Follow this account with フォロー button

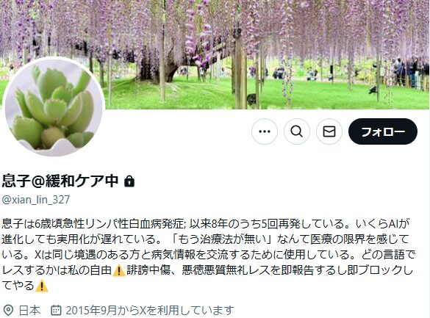pos(383,131)
